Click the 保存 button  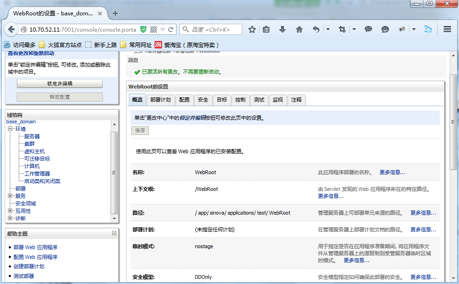[140, 130]
